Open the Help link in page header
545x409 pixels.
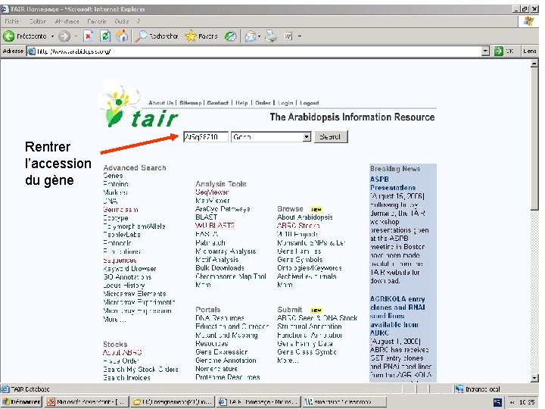241,103
